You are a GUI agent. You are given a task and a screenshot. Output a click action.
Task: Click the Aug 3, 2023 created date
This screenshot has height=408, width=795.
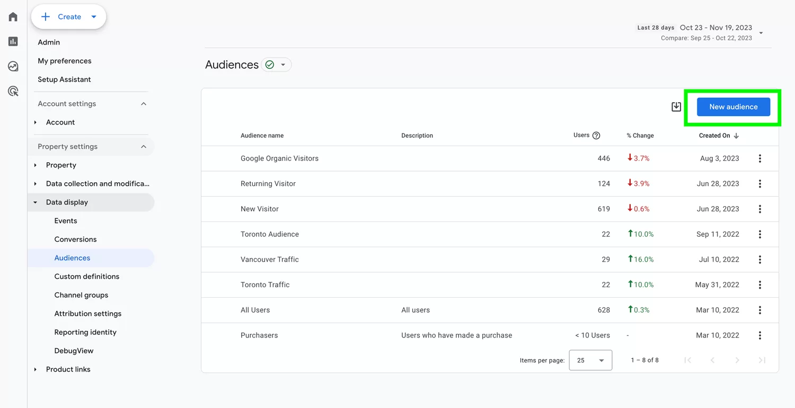(x=720, y=158)
